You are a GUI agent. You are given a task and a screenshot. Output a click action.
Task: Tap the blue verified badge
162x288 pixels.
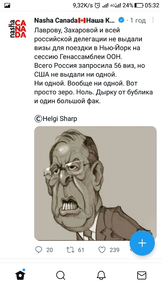(121, 20)
